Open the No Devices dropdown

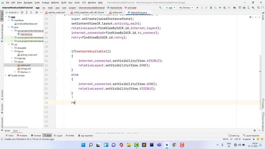186,7
